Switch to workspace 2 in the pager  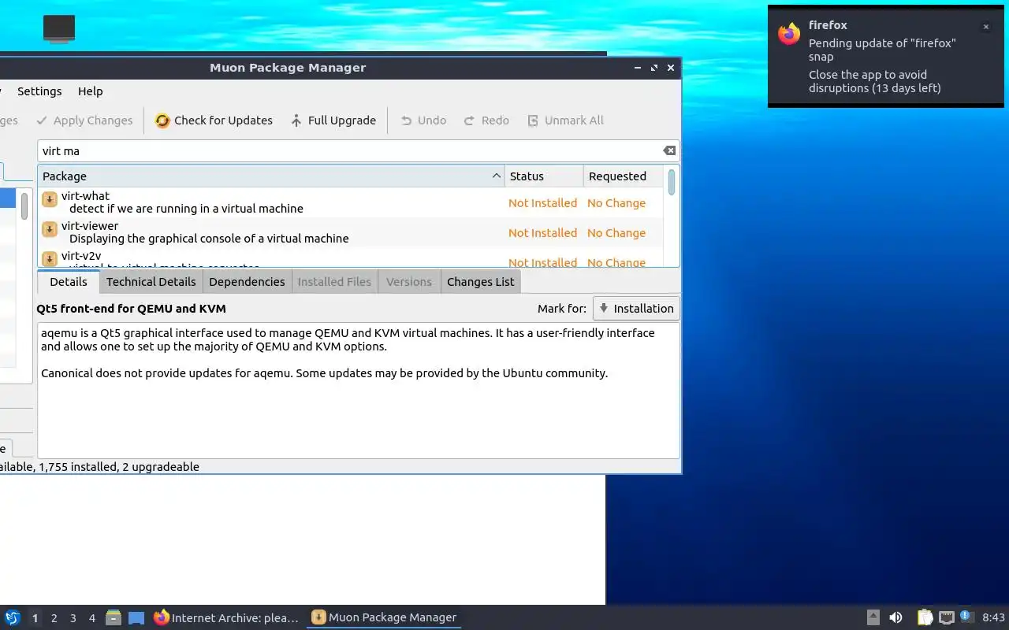click(54, 618)
